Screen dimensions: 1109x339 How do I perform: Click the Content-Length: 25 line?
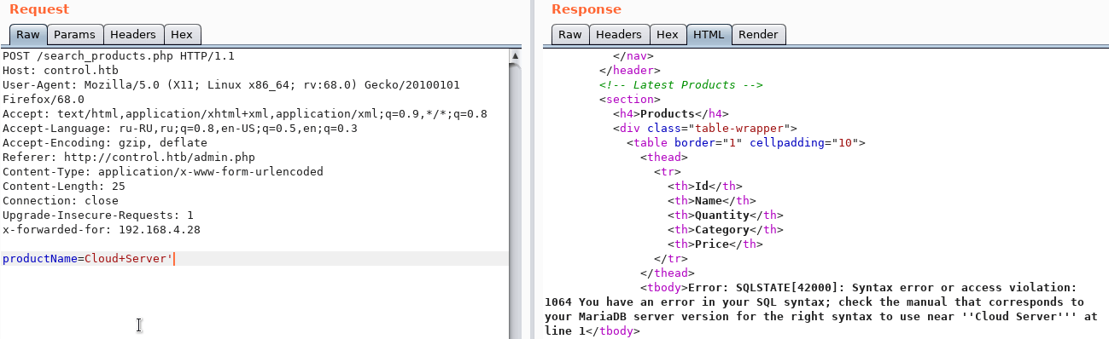tap(64, 187)
